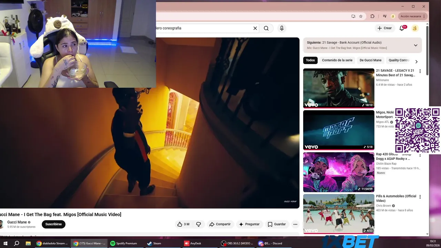Viewport: 441px width, 248px height.
Task: Click the YouTube search magnifier button
Action: pyautogui.click(x=266, y=28)
